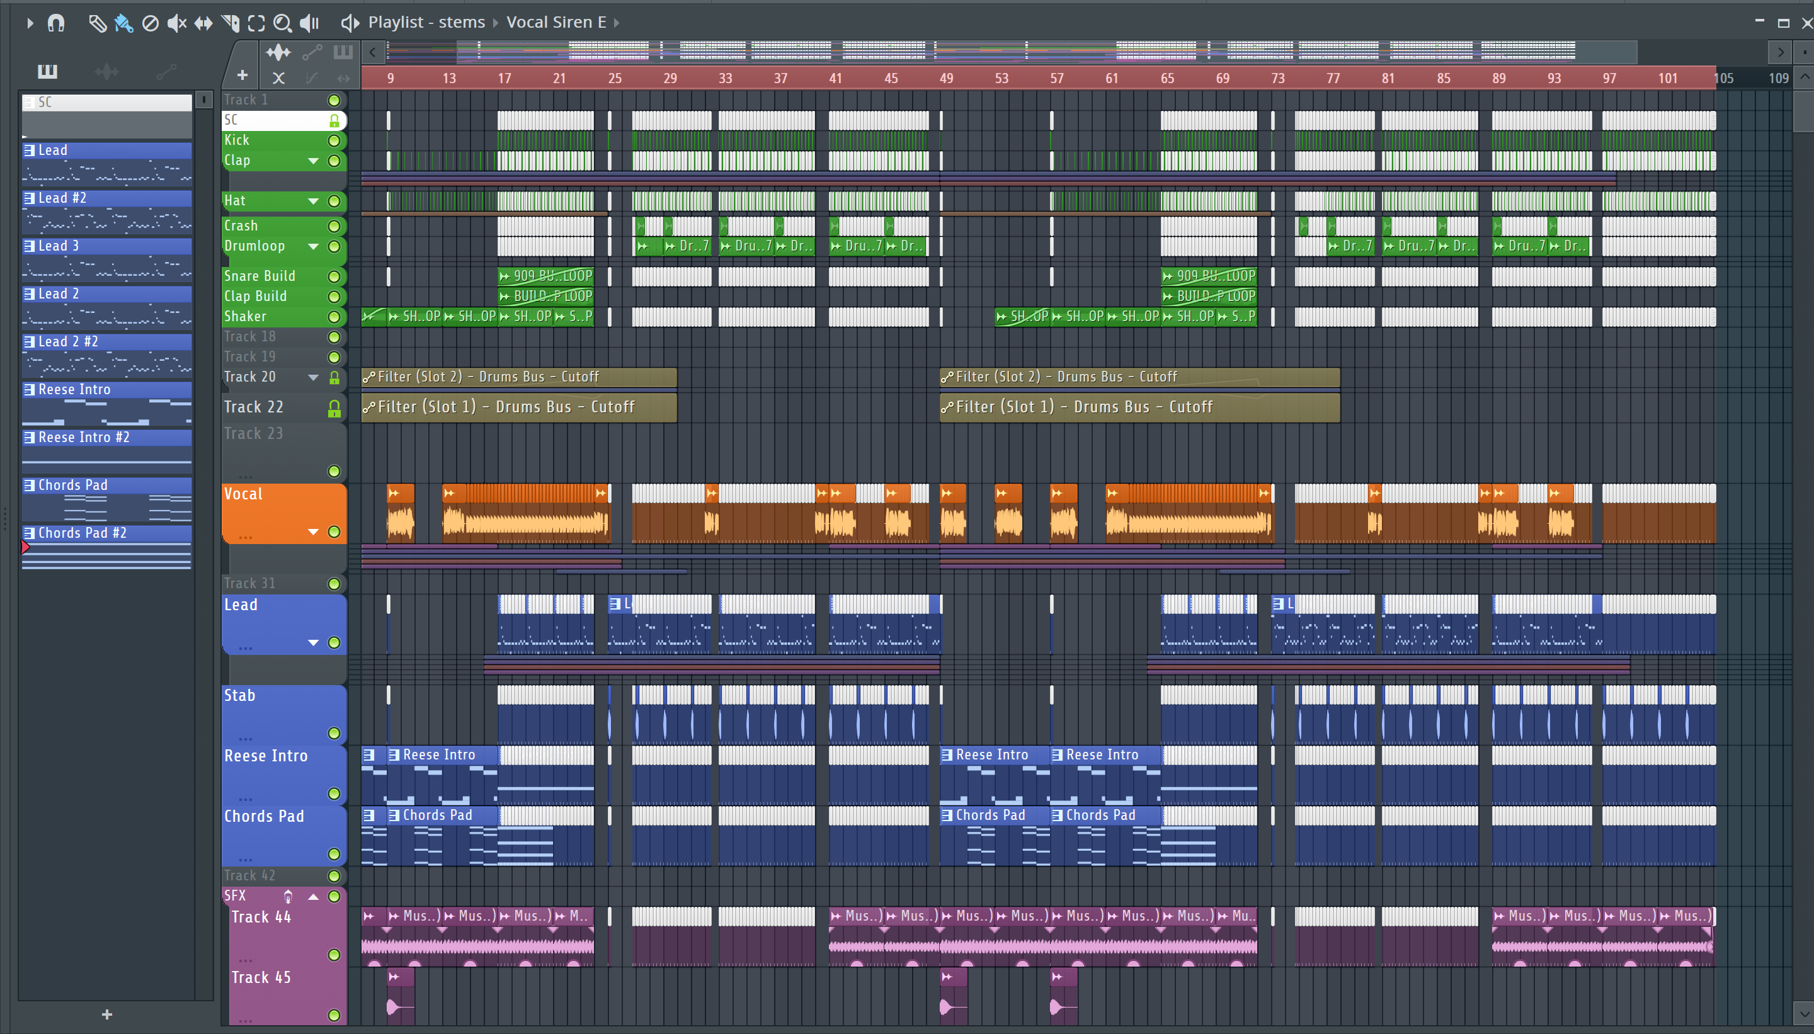The image size is (1814, 1034).
Task: Click the left arrow at timeline overview
Action: point(373,52)
